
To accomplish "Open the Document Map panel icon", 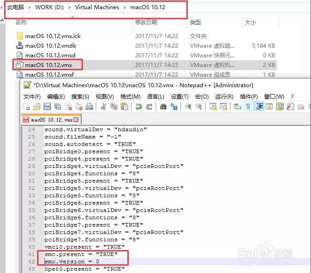I will click(280, 107).
